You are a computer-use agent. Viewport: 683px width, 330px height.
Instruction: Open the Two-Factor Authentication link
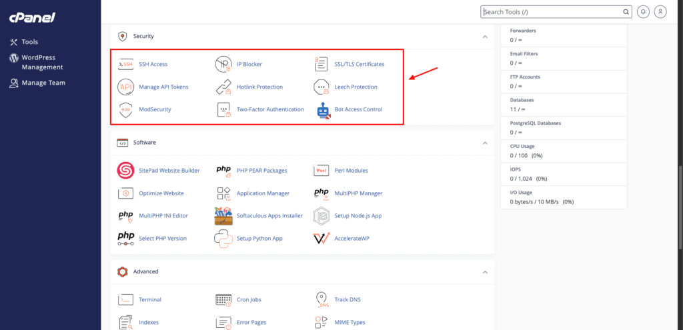click(270, 109)
